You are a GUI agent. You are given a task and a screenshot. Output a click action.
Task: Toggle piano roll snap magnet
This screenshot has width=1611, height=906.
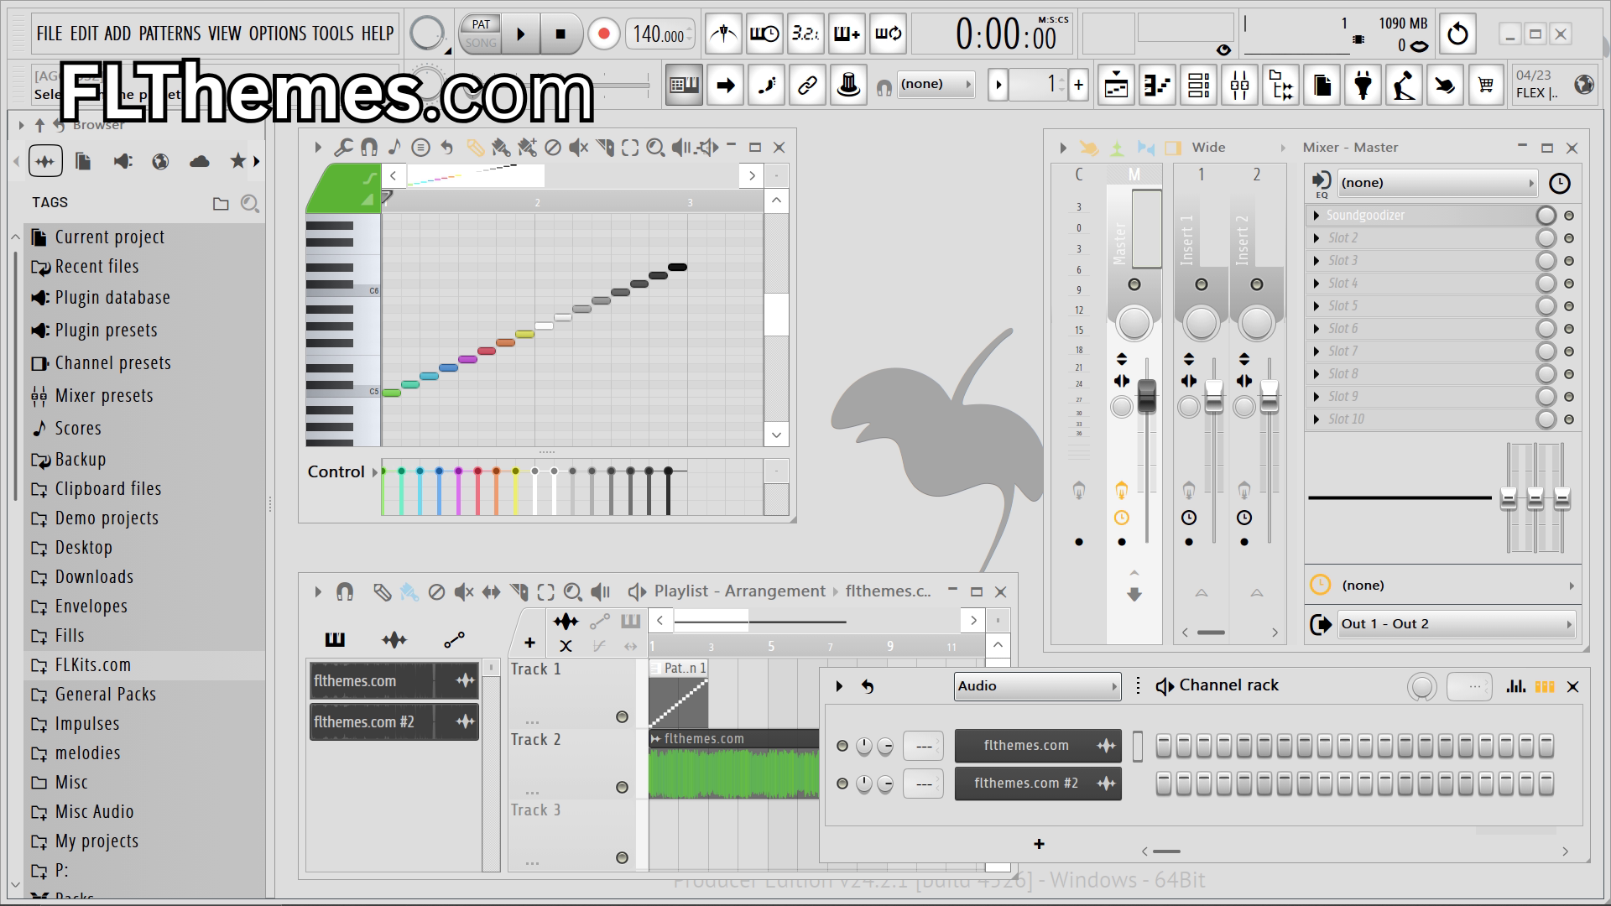pos(368,148)
